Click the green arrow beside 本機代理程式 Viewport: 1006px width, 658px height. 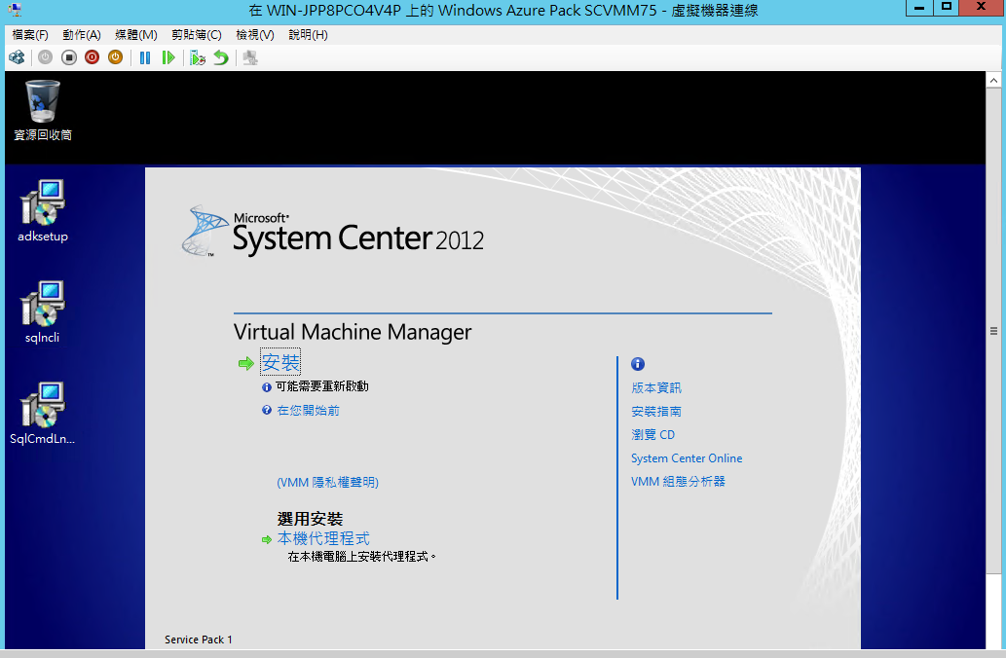267,540
